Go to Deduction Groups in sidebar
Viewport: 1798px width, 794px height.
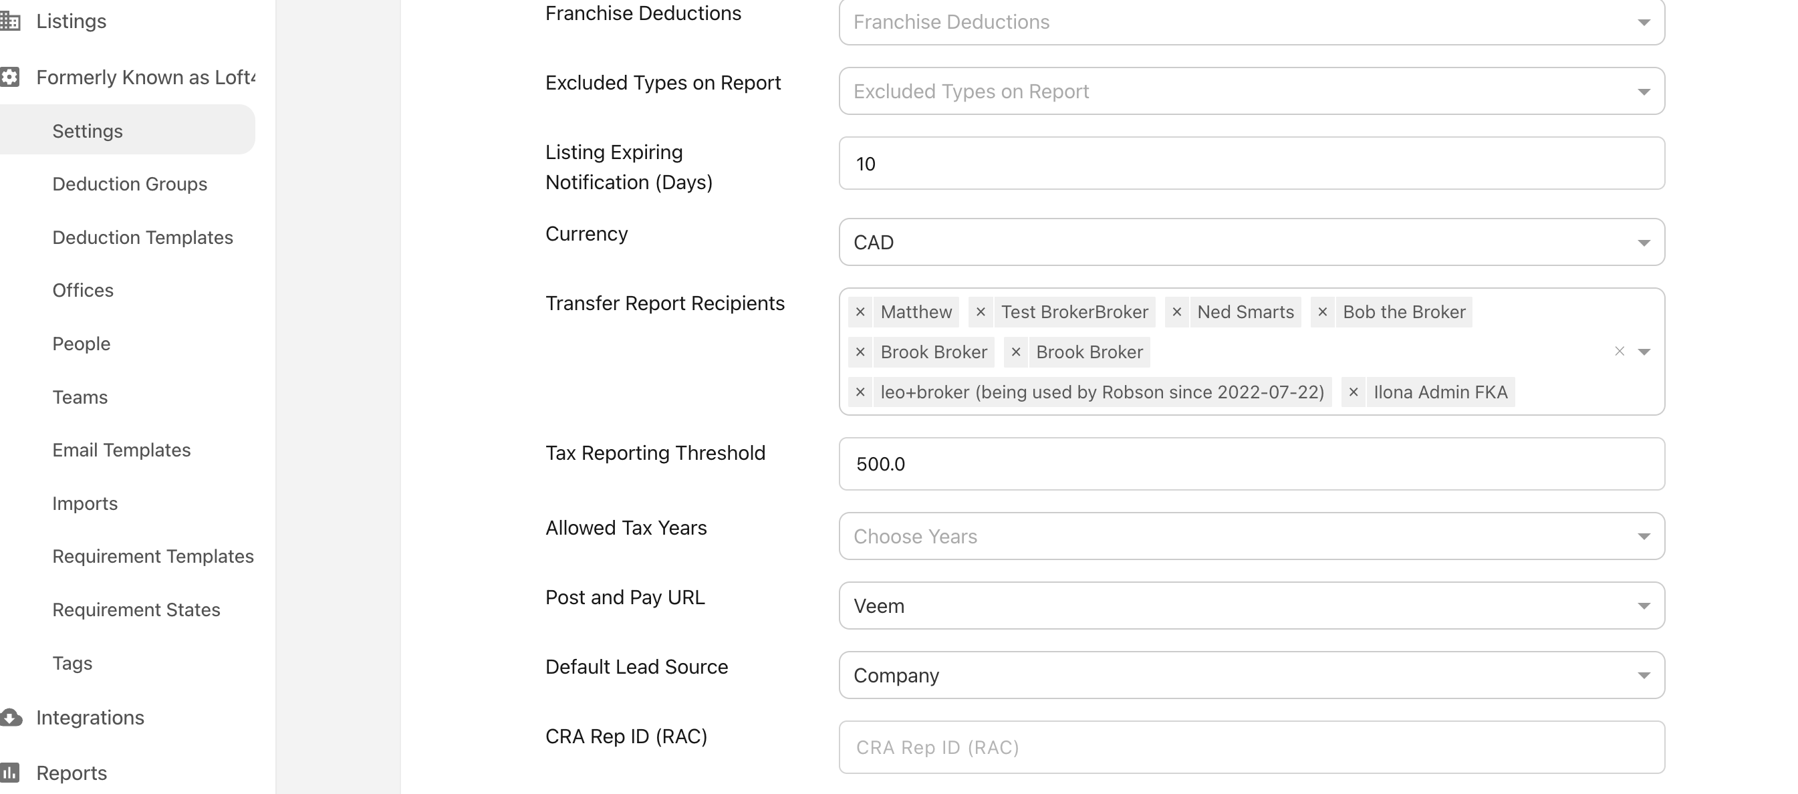(x=130, y=184)
